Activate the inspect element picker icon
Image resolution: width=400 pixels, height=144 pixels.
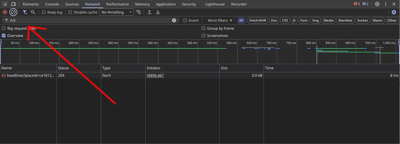click(5, 4)
